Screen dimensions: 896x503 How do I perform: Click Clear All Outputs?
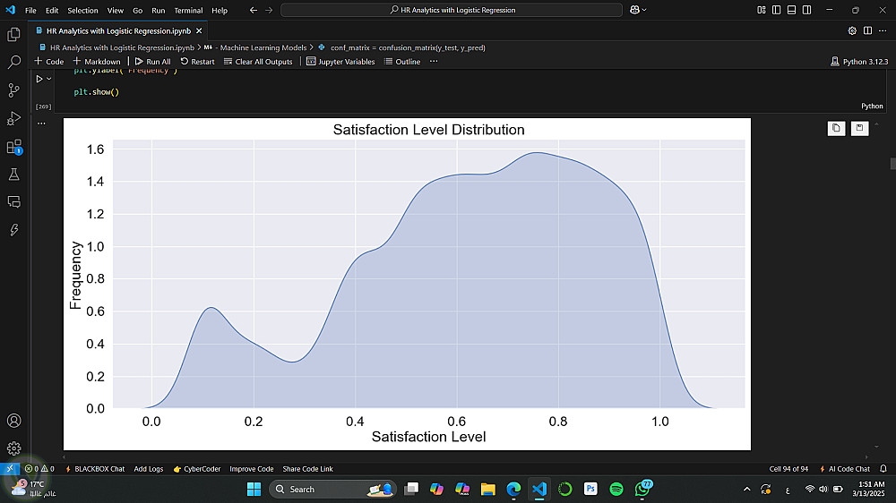[x=258, y=61]
